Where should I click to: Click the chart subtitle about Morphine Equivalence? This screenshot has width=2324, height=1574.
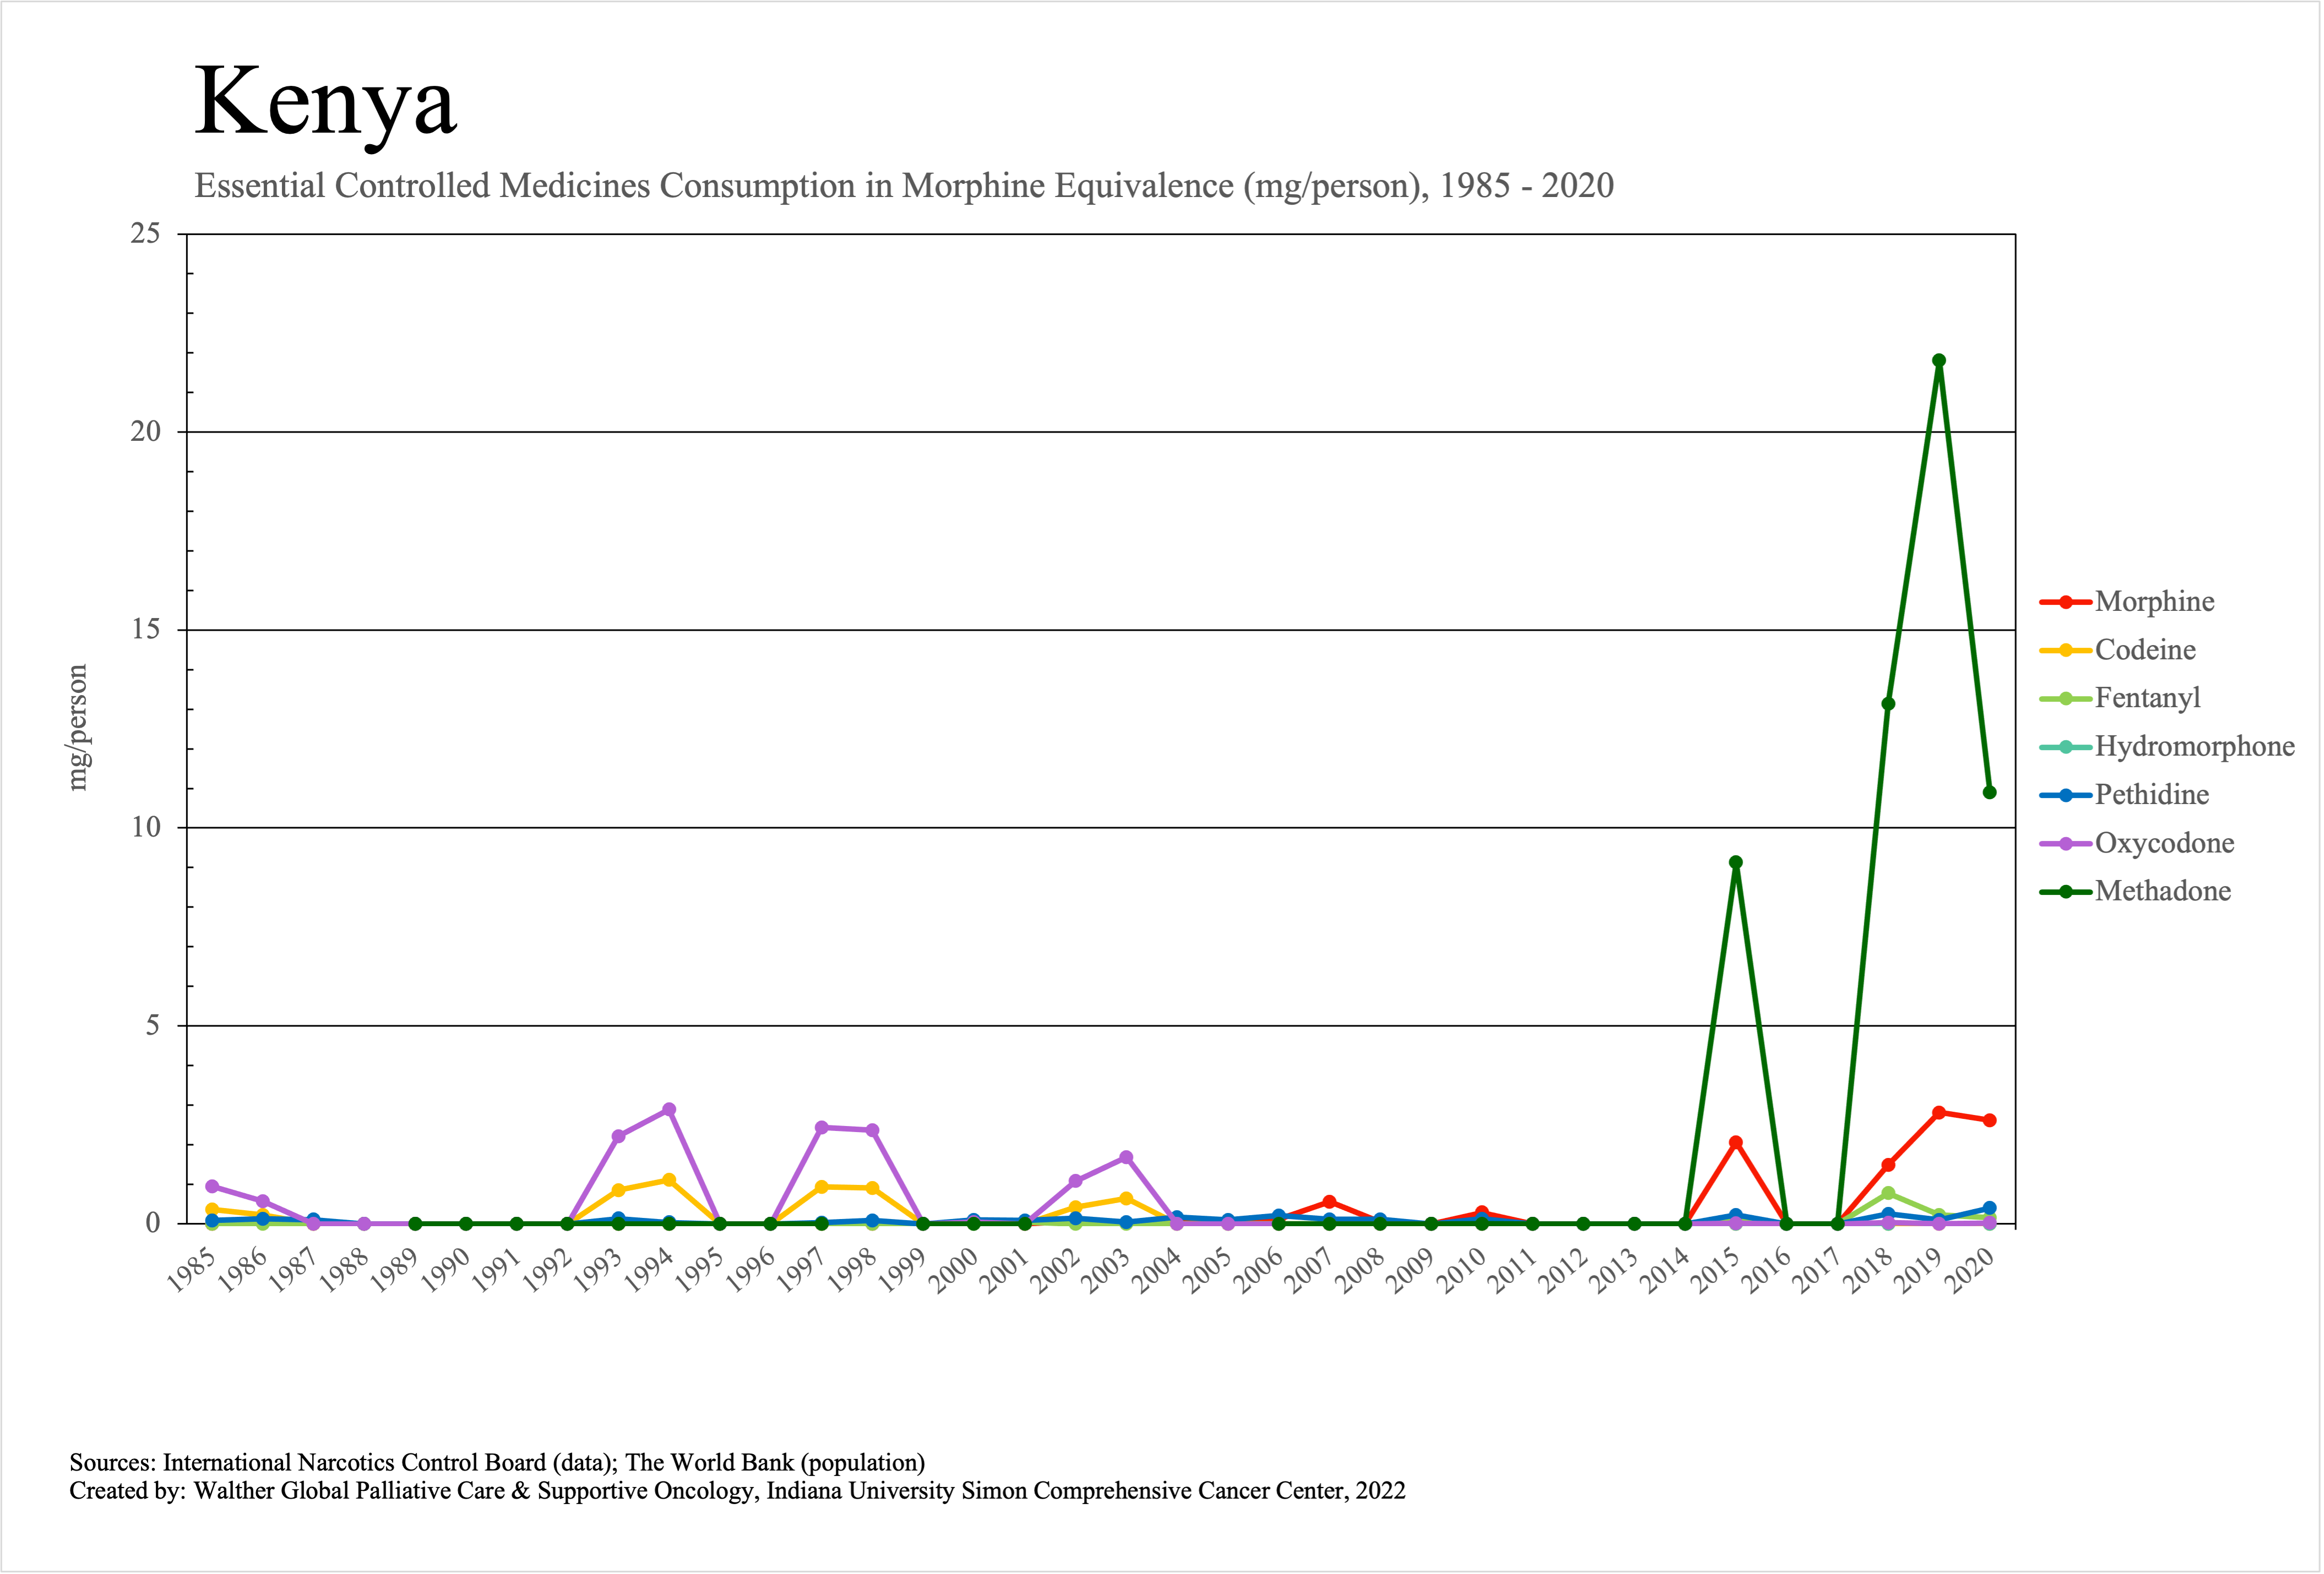[903, 186]
